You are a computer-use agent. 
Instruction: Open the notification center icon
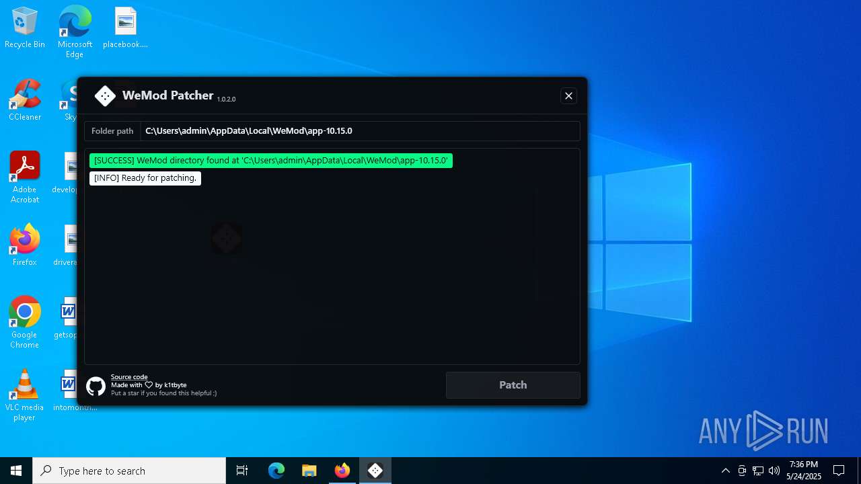(x=839, y=471)
